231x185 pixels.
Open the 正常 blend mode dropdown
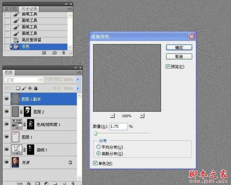pyautogui.click(x=41, y=80)
